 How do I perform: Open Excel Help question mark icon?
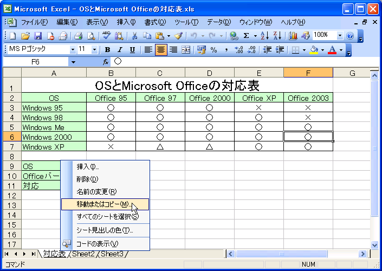pos(350,36)
